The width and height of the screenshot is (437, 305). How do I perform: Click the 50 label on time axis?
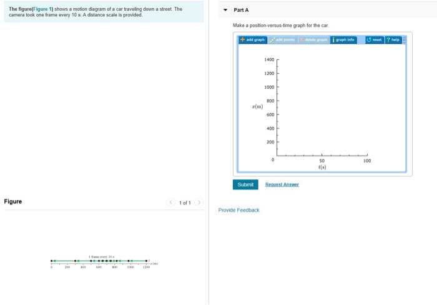pos(322,161)
